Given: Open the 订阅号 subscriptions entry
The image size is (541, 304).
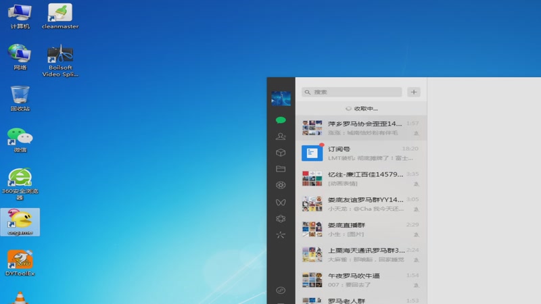Looking at the screenshot, I should click(361, 153).
